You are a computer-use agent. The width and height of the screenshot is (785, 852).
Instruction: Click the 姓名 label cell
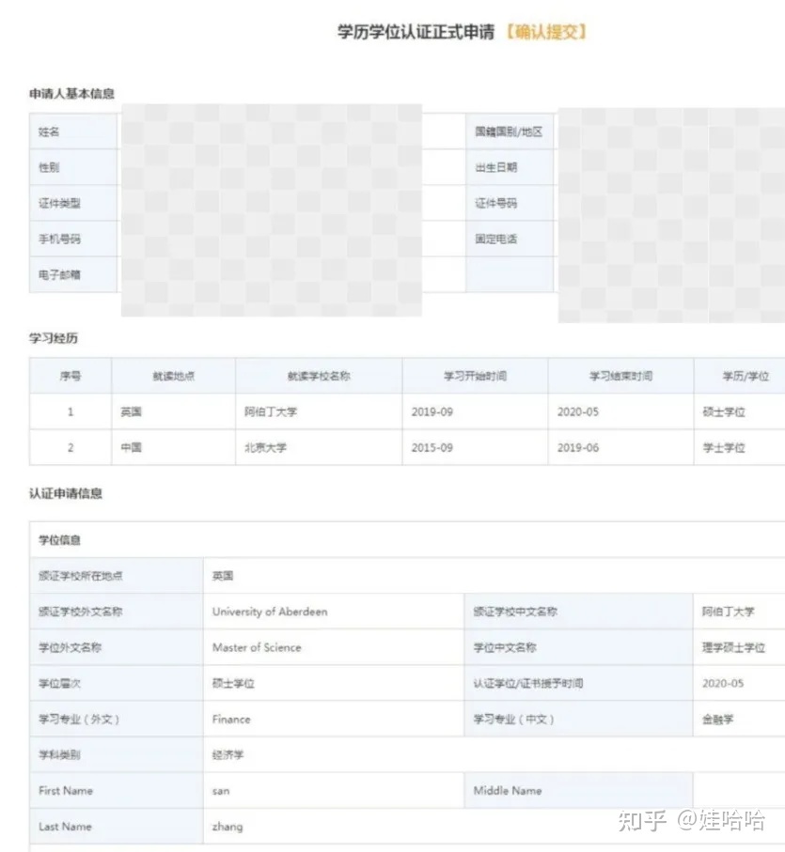click(x=73, y=132)
